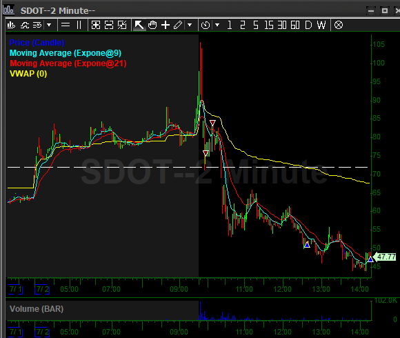The width and height of the screenshot is (400, 338).
Task: Click the zoom out minus-box icon
Action: pos(109,25)
